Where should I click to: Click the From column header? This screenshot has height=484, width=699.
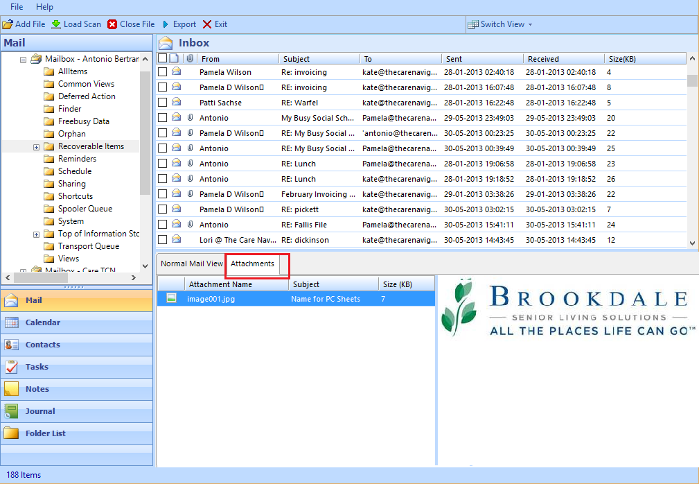(238, 58)
